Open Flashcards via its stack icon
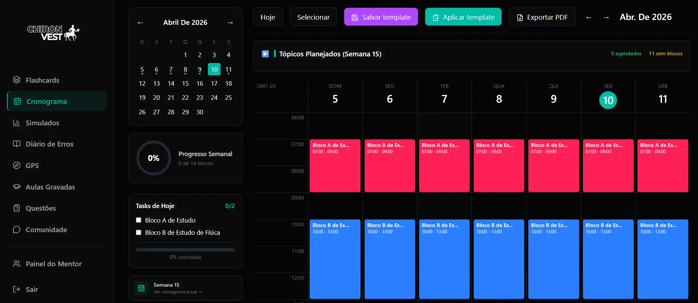698x303 pixels. pyautogui.click(x=17, y=80)
